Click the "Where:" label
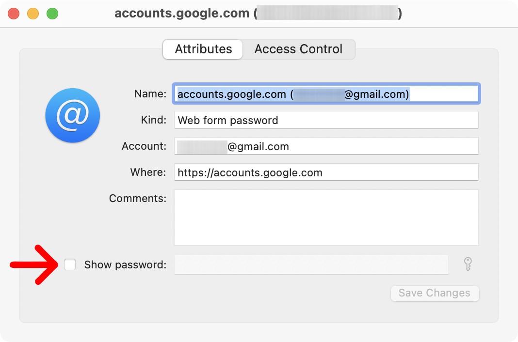The width and height of the screenshot is (518, 342). (148, 172)
